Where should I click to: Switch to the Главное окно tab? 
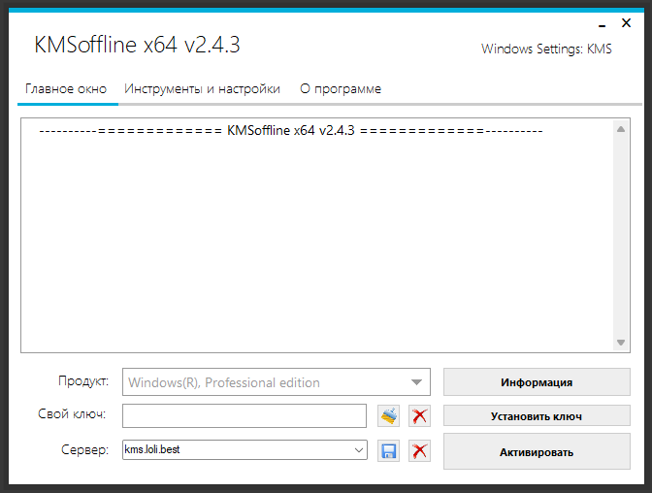tap(67, 89)
